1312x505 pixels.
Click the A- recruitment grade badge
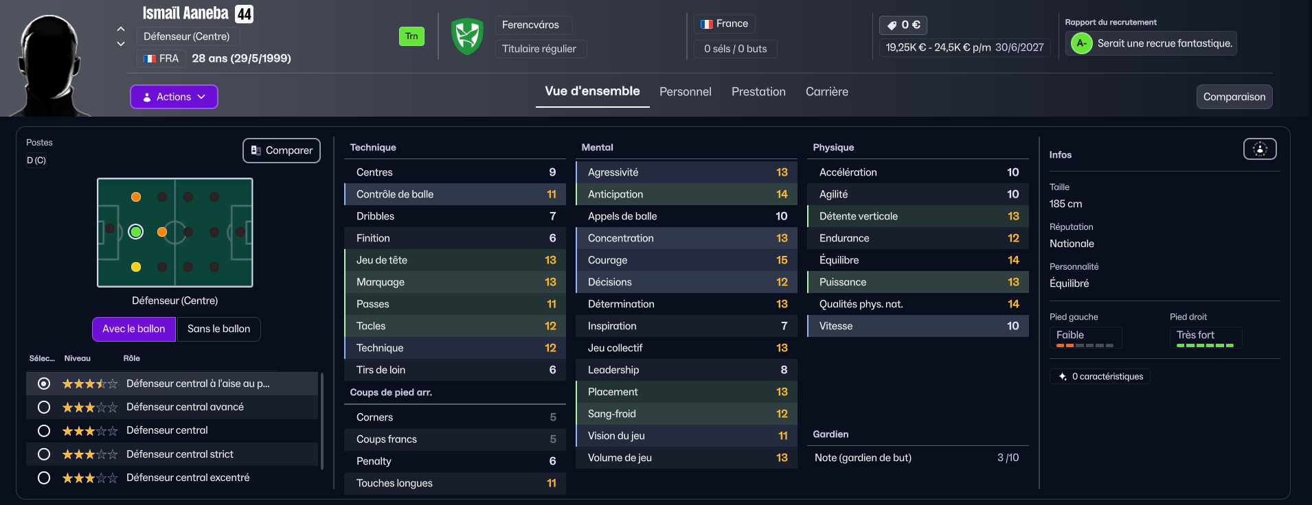[1081, 43]
